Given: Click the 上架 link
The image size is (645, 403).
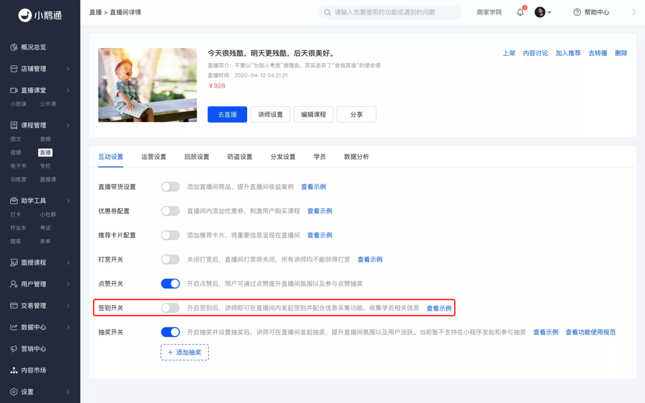Looking at the screenshot, I should click(509, 53).
